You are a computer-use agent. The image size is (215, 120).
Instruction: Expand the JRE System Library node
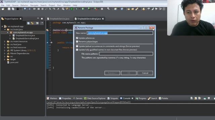click(x=5, y=50)
